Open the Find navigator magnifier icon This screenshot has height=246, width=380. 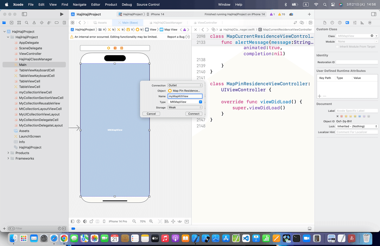tap(27, 23)
